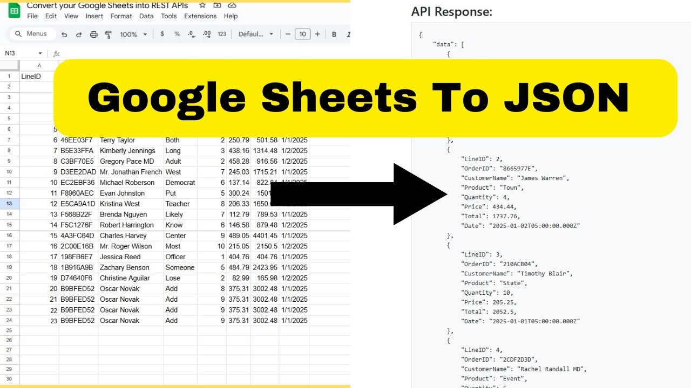Select row header 13

(x=9, y=204)
